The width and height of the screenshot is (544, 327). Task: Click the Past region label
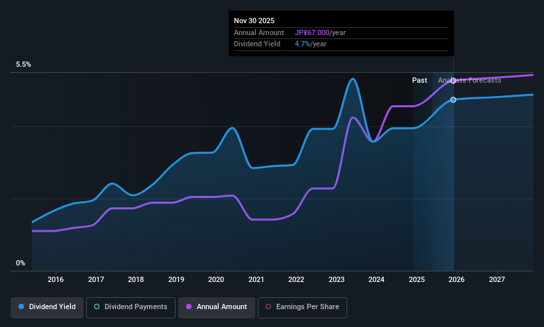(x=419, y=81)
